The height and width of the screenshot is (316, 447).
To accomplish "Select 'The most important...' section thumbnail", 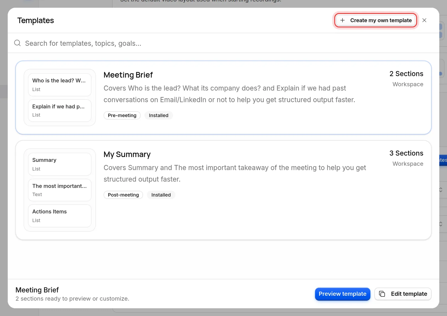I will tap(60, 190).
